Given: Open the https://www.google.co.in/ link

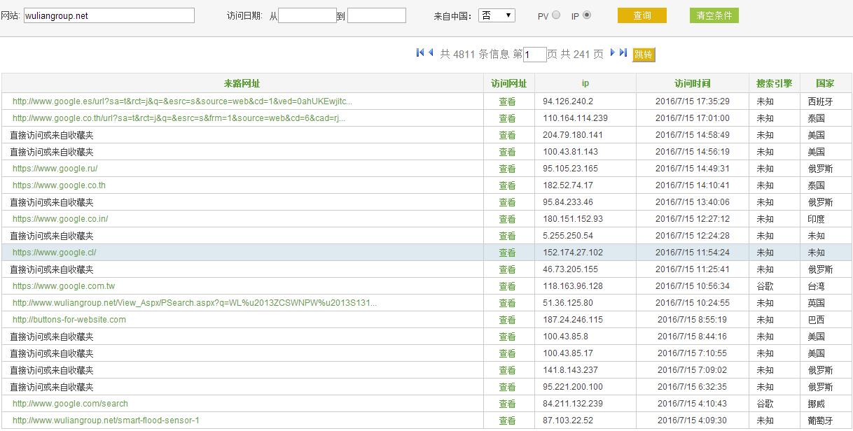Looking at the screenshot, I should [60, 219].
